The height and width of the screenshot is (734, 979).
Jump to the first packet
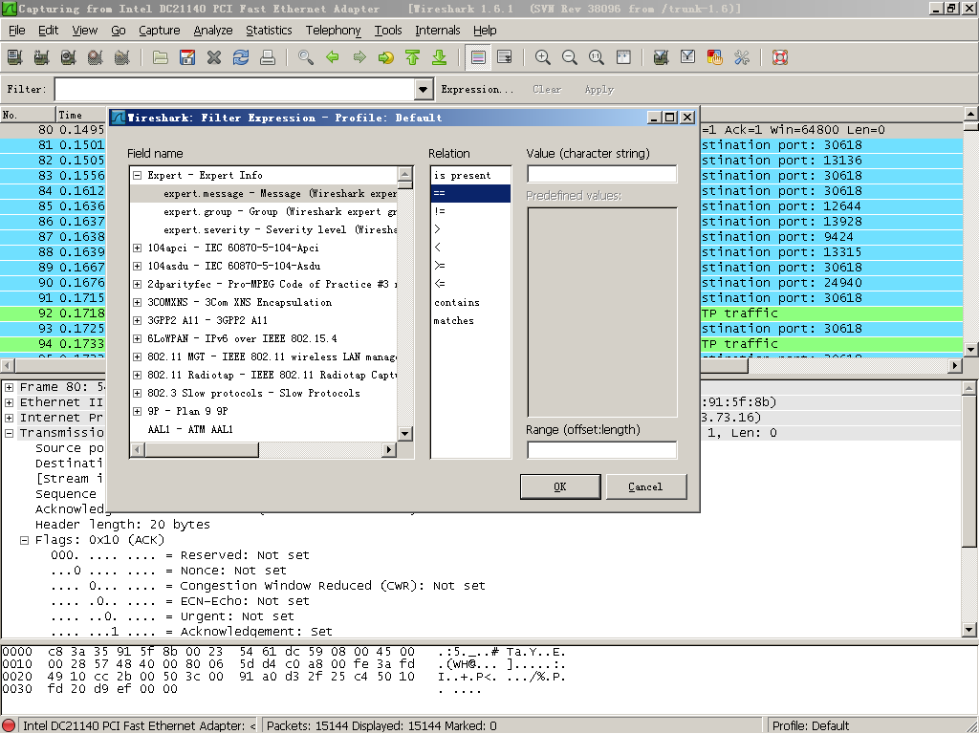pos(413,58)
